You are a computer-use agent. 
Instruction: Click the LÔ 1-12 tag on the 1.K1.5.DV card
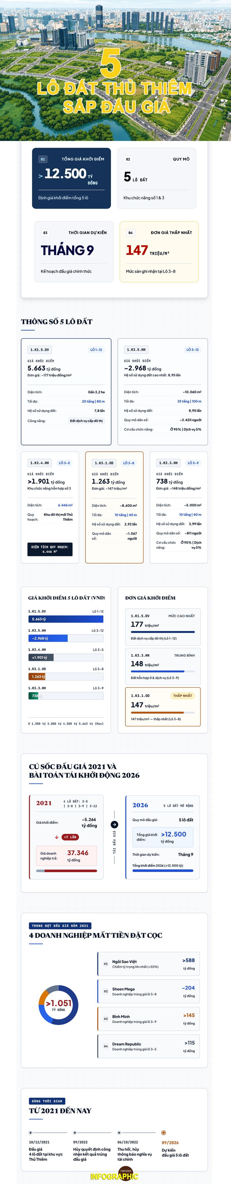96,350
